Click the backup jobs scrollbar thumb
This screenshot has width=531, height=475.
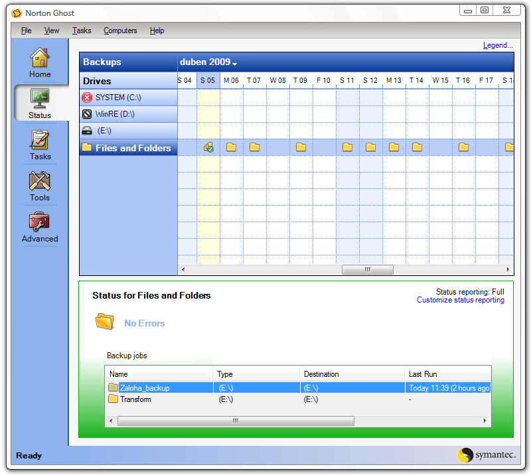(x=236, y=421)
